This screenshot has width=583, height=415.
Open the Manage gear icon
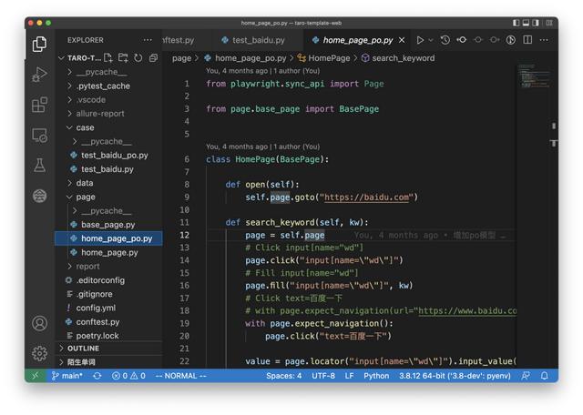(39, 353)
